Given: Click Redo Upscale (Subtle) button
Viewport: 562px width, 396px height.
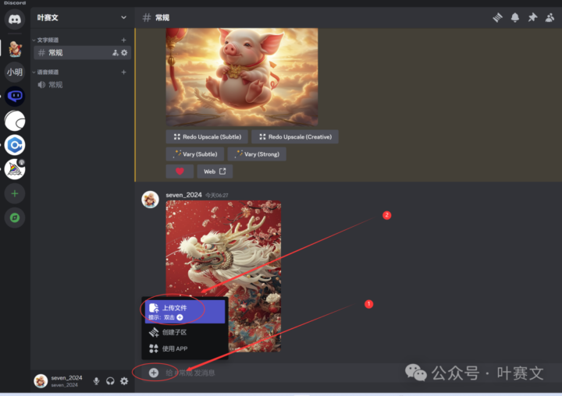Looking at the screenshot, I should 208,136.
